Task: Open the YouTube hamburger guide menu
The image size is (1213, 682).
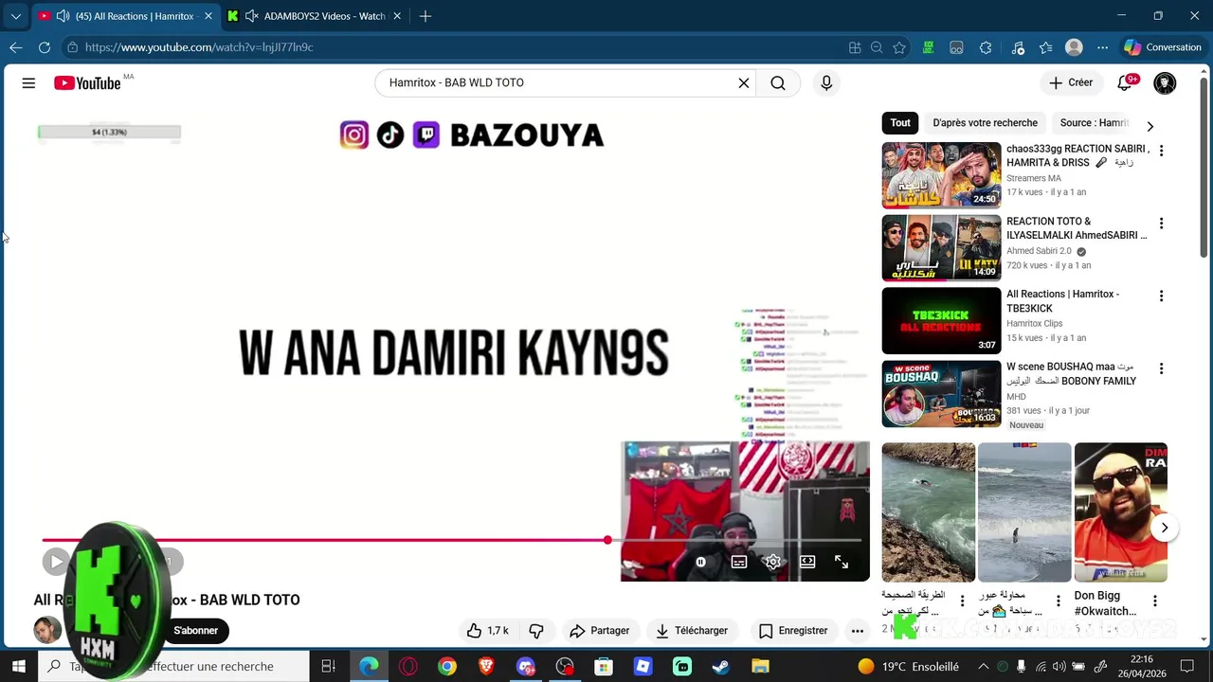Action: (28, 83)
